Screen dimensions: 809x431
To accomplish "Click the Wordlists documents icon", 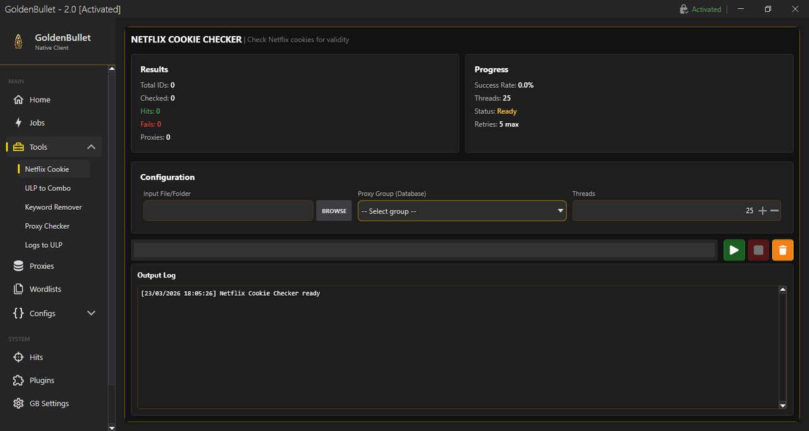I will [x=18, y=289].
